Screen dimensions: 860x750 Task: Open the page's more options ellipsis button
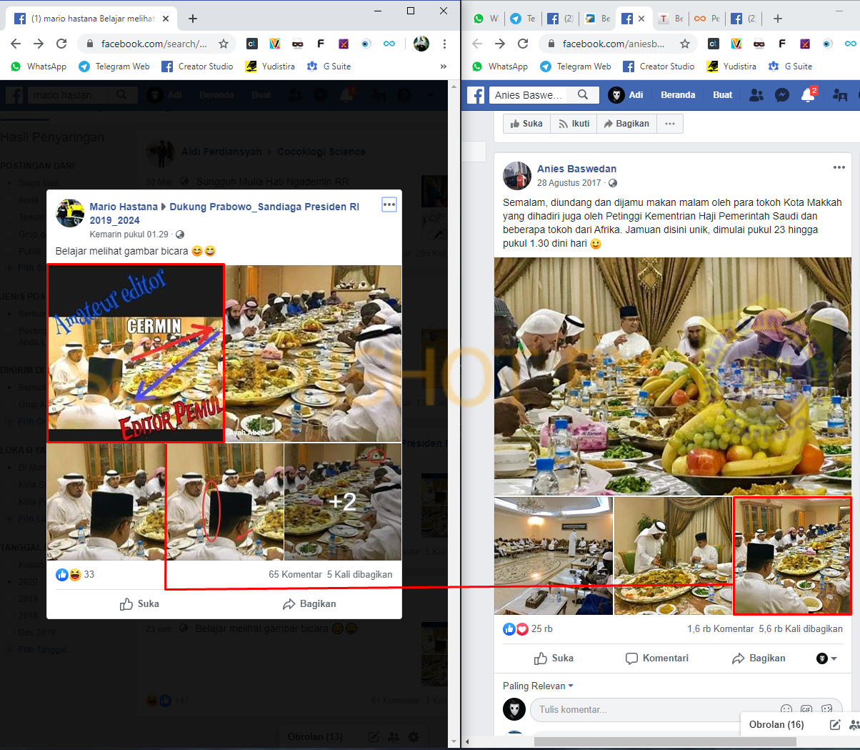tap(670, 124)
